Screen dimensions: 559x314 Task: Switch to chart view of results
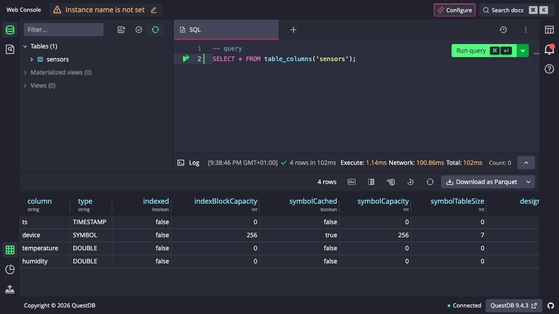point(10,270)
